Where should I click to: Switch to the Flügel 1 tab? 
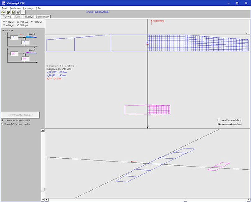click(18, 17)
